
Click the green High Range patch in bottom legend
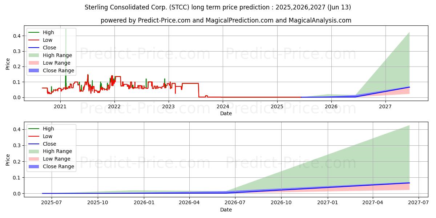point(34,151)
